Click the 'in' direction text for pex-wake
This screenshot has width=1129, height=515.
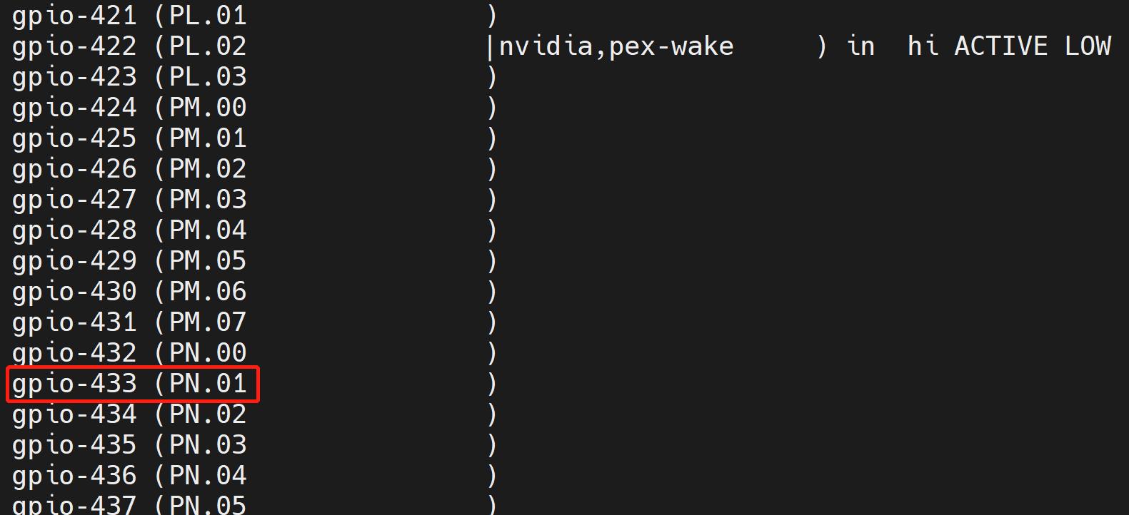tap(861, 46)
